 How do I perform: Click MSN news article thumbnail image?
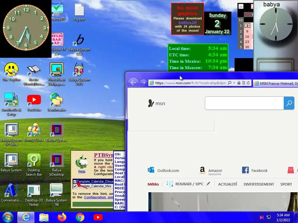[x=223, y=202]
